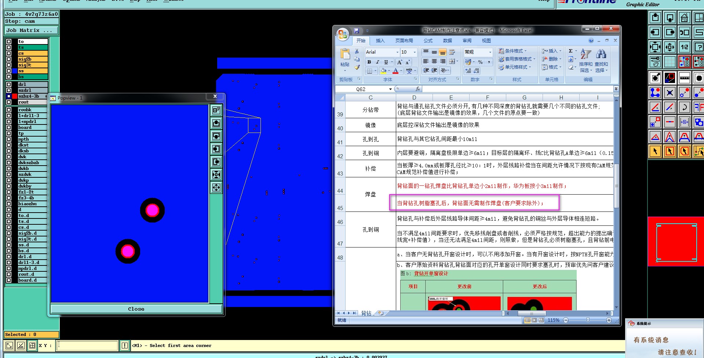This screenshot has width=704, height=358.
Task: Toggle Bold formatting in Excel
Action: (x=369, y=62)
